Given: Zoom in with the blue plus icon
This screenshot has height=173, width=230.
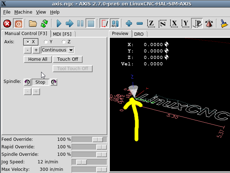Looking at the screenshot, I should [x=129, y=24].
